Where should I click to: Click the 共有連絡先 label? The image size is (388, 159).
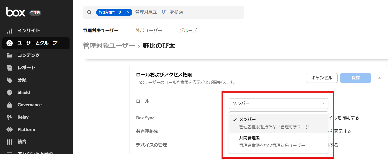[x=147, y=131]
